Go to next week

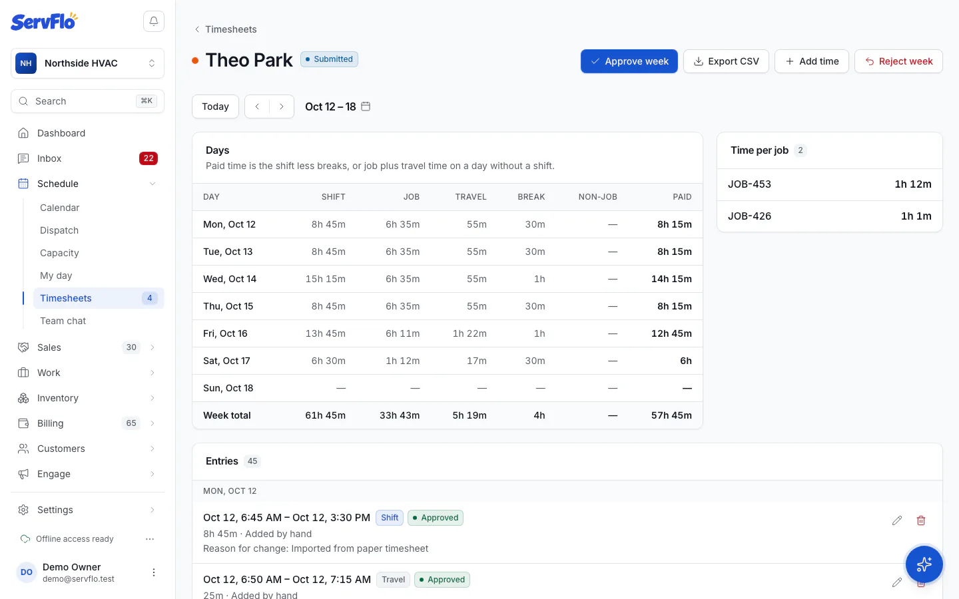pos(282,106)
